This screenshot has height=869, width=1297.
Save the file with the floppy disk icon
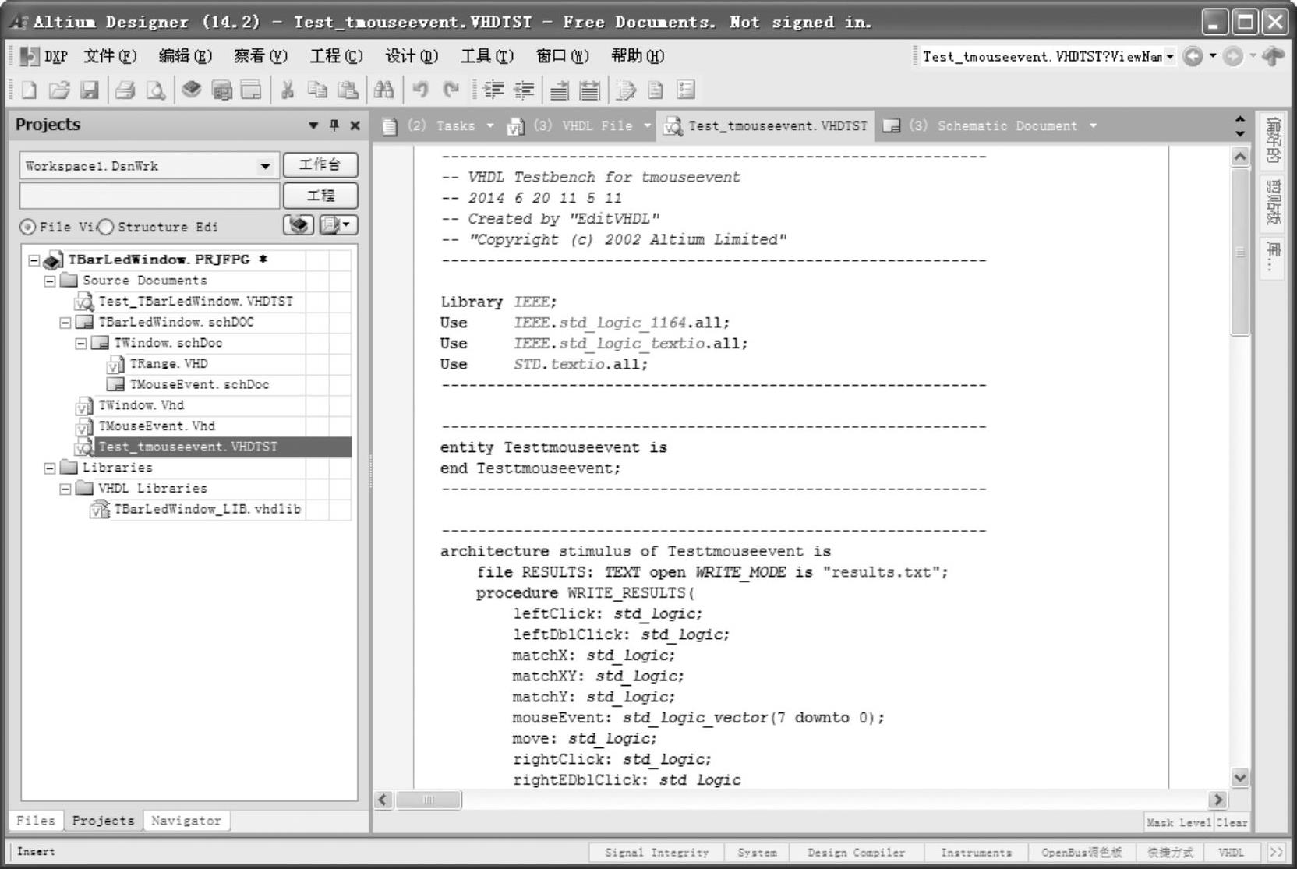90,90
